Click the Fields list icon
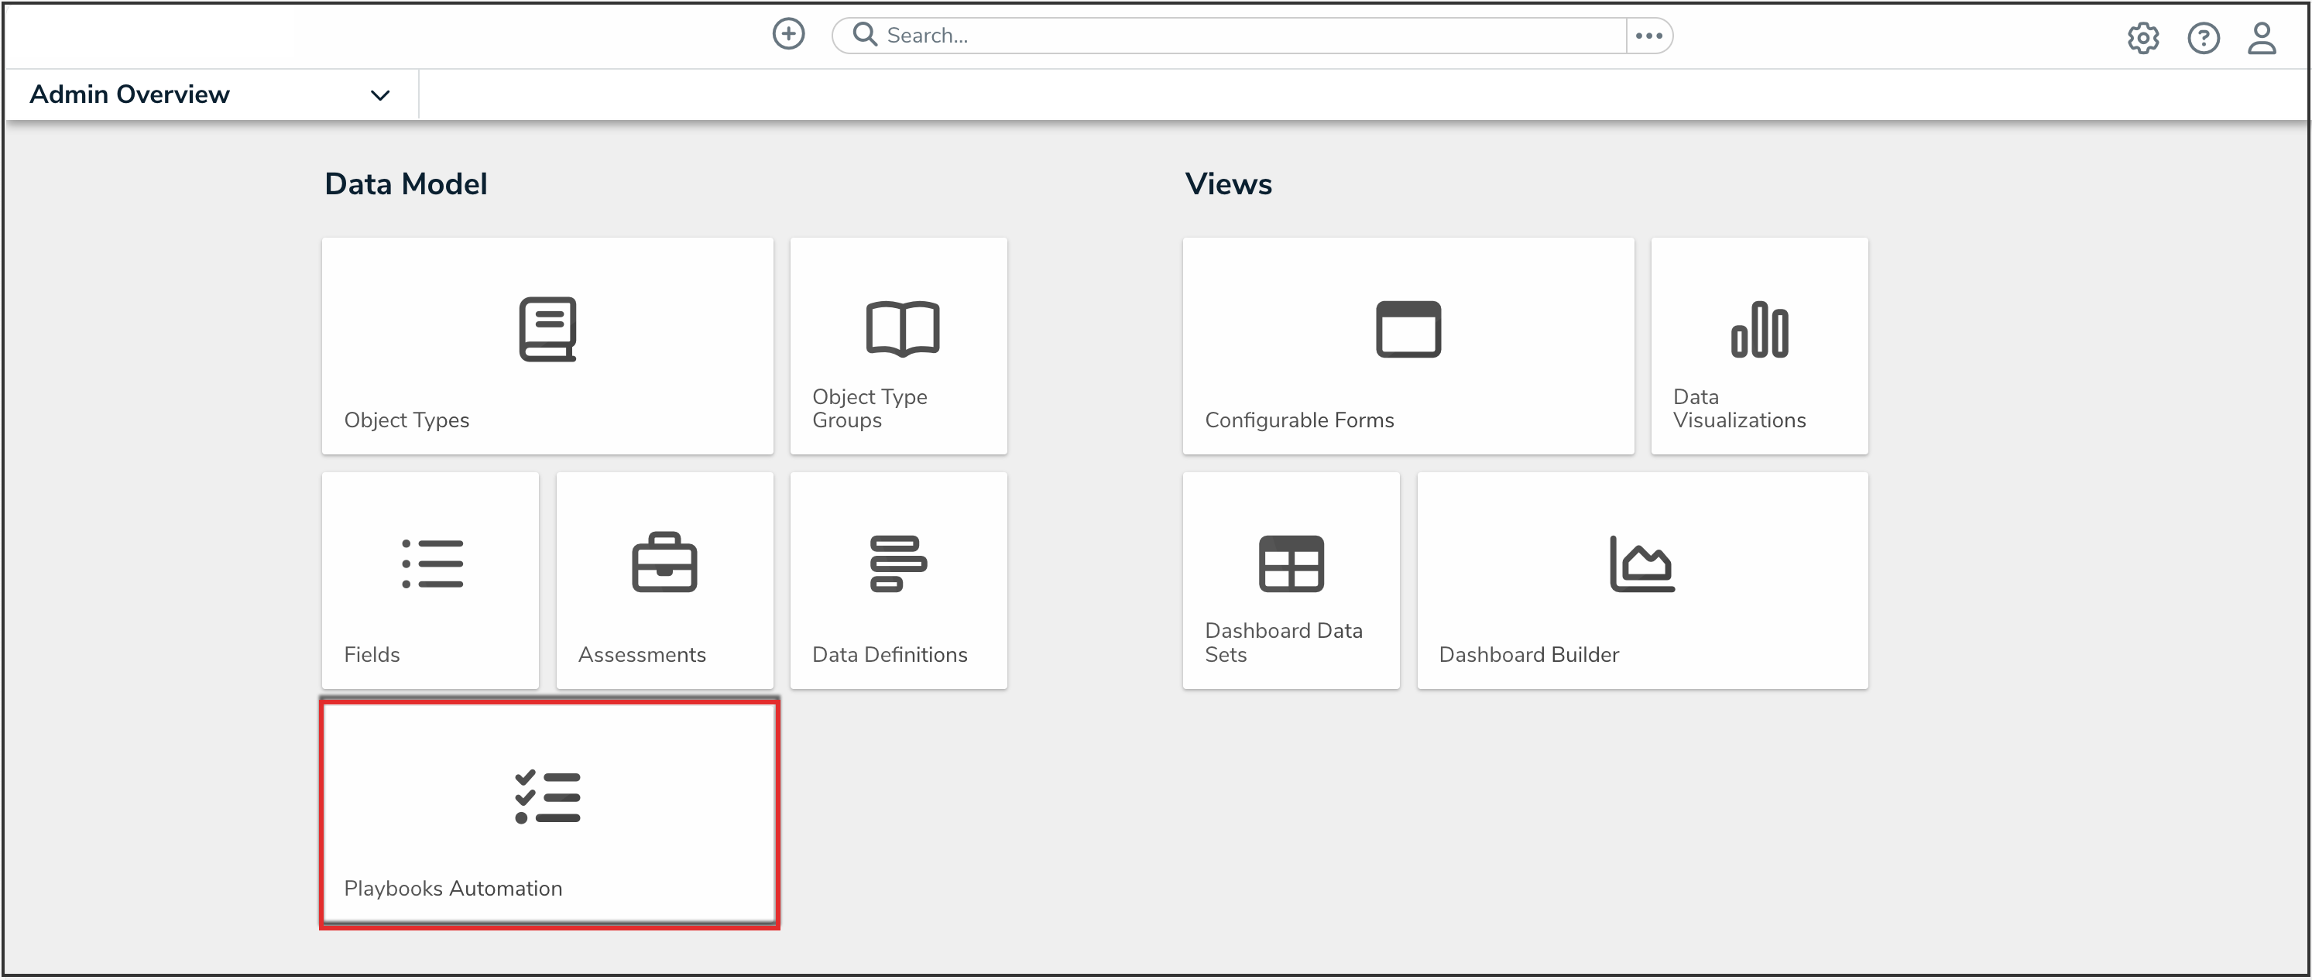Viewport: 2312px width, 980px height. pos(432,564)
